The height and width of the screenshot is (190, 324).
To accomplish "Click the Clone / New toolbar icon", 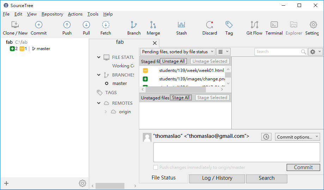I will tap(15, 25).
